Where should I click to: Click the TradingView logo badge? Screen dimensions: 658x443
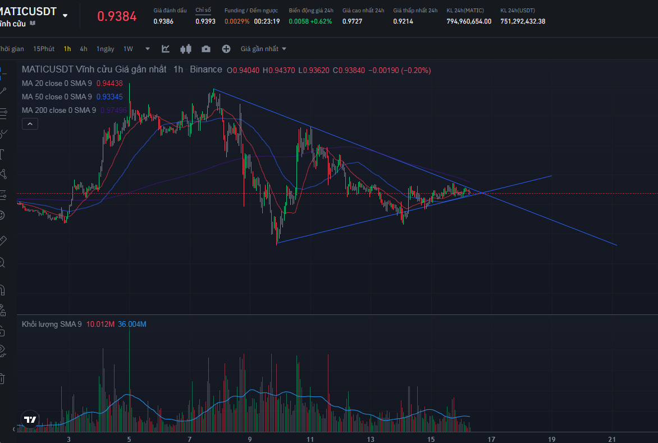30,419
